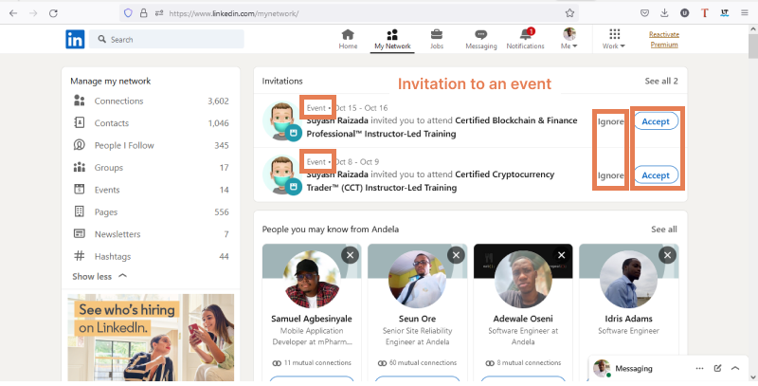Dismiss Samuel Agbesinyale suggestion card
The height and width of the screenshot is (386, 758).
pyautogui.click(x=350, y=255)
